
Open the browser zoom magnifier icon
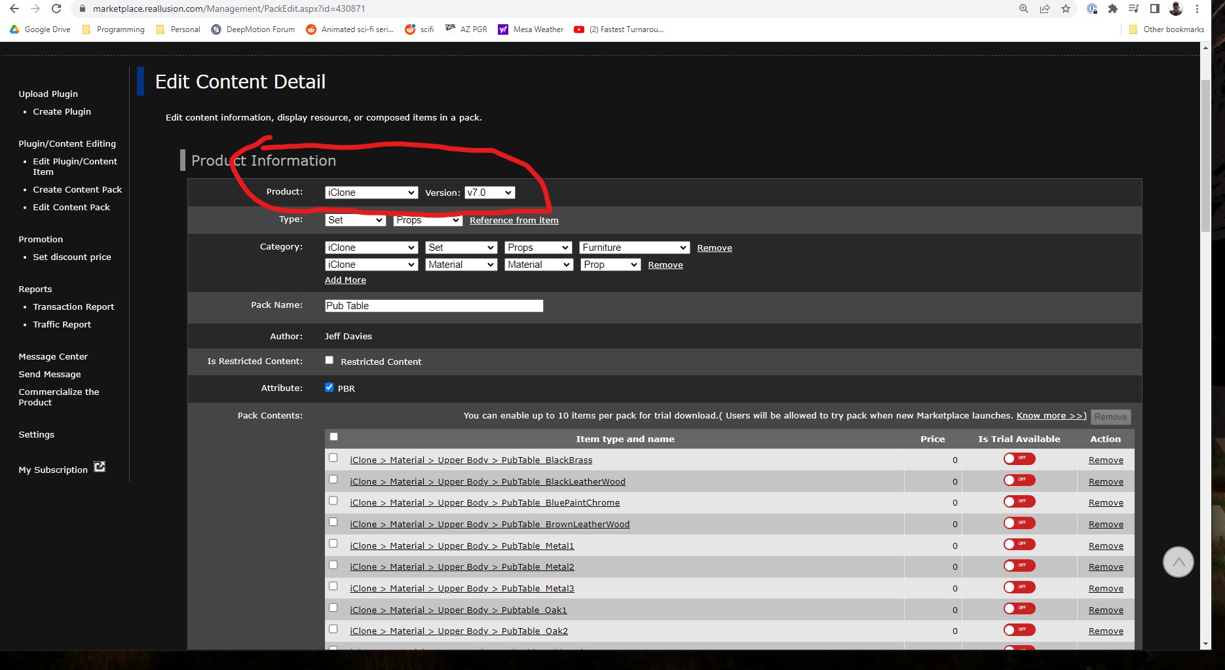click(1024, 9)
